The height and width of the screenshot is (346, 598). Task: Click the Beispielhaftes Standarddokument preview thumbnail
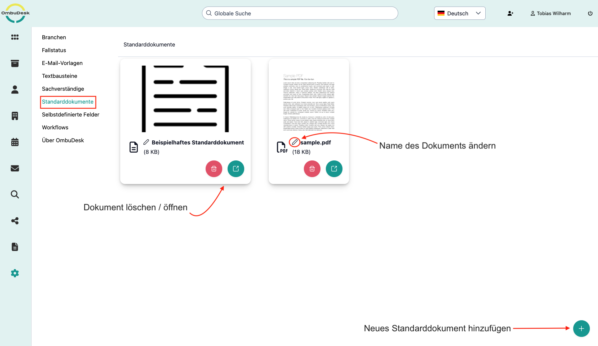[185, 99]
